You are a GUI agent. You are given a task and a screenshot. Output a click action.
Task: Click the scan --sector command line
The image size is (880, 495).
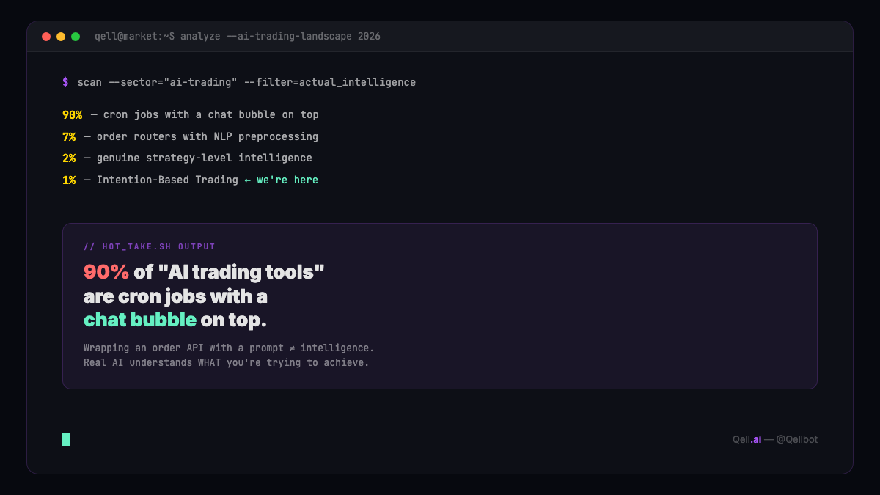click(x=246, y=82)
